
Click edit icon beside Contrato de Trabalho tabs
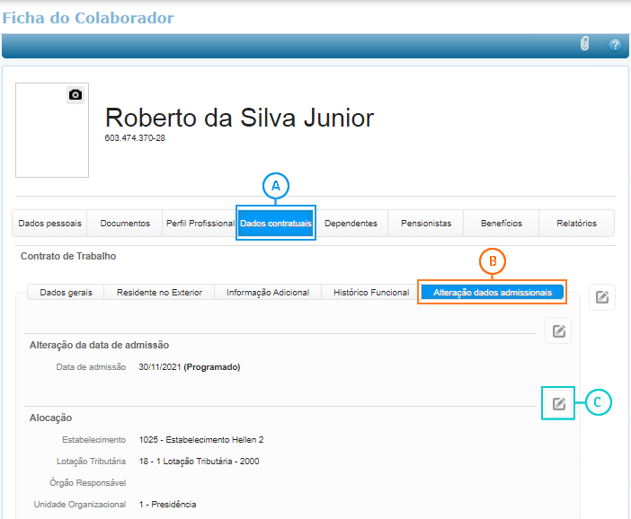(x=602, y=297)
